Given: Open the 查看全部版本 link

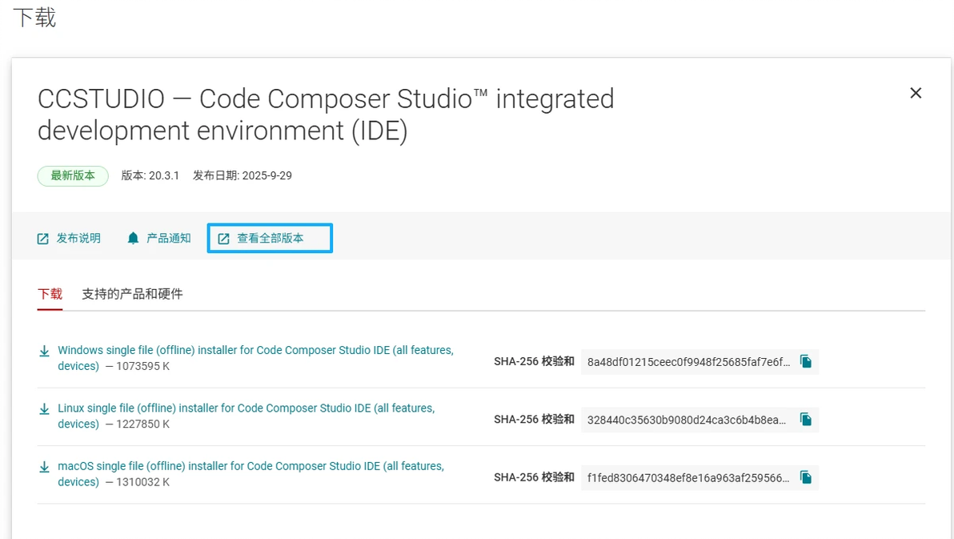Looking at the screenshot, I should click(271, 239).
